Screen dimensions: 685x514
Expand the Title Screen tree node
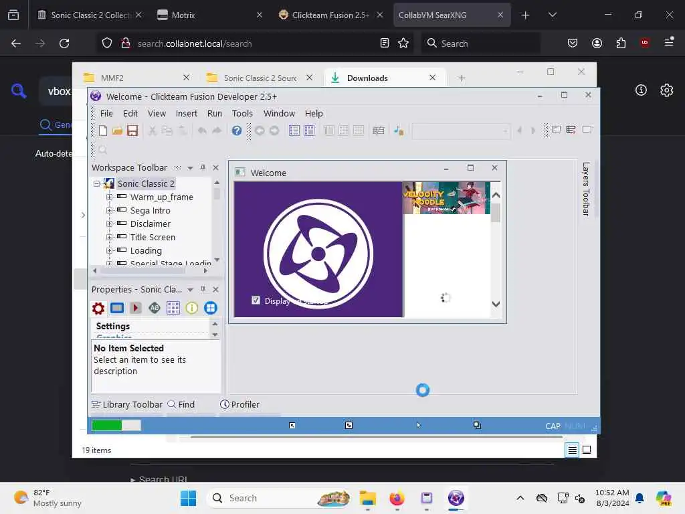click(x=109, y=237)
